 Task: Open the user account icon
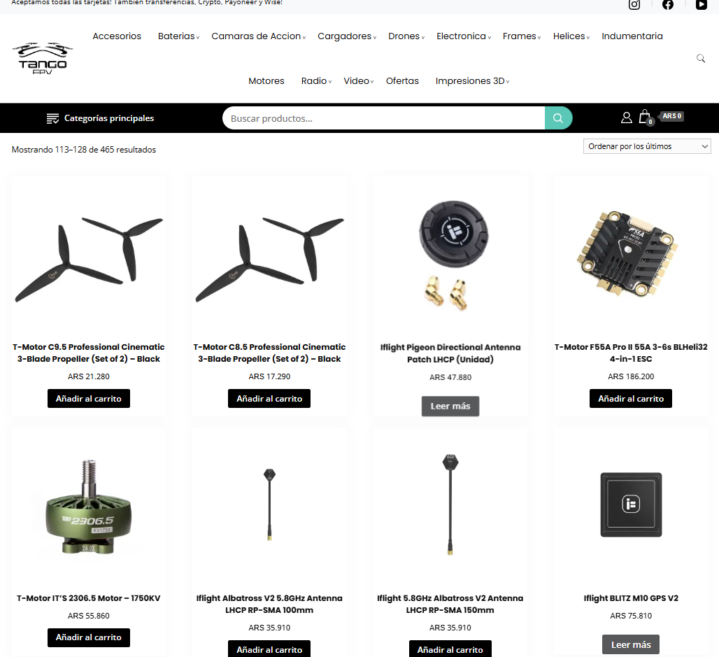tap(627, 118)
